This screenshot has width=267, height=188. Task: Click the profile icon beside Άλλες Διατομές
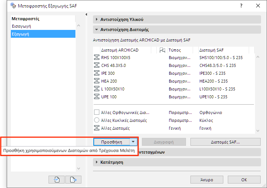[x=97, y=128]
